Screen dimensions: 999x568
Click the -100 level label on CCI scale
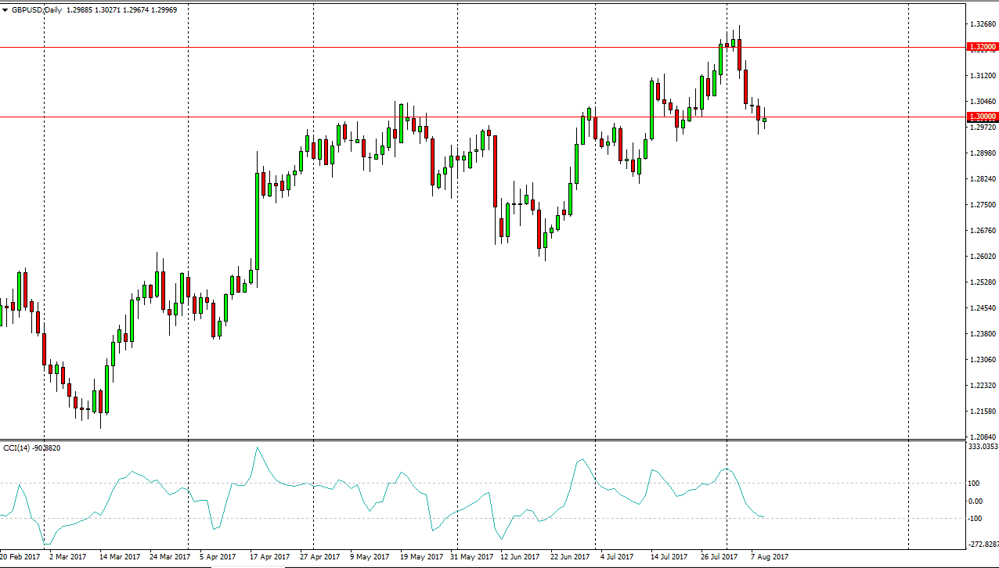pos(976,519)
